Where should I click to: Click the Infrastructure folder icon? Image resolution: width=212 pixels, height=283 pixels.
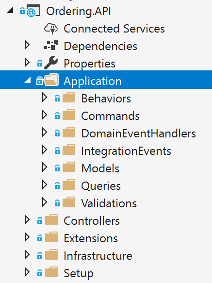[x=51, y=254]
